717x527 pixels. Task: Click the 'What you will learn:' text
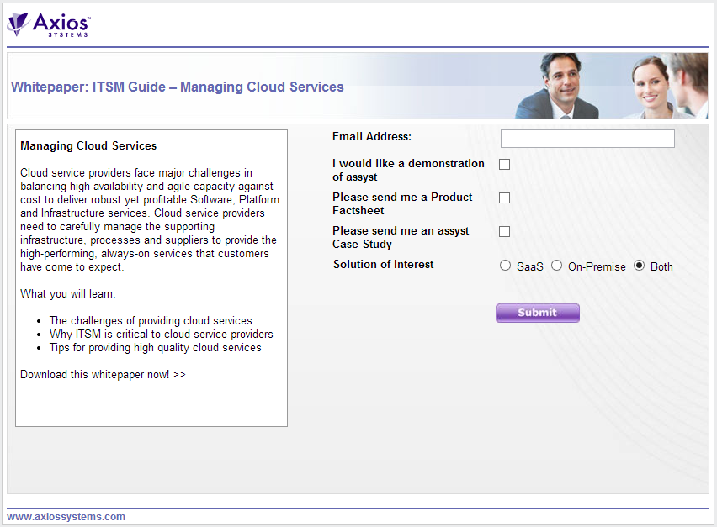coord(68,293)
